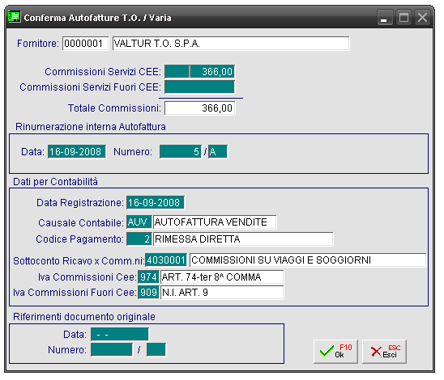The width and height of the screenshot is (444, 380).
Task: Click the Totale Commissioni field
Action: coord(199,108)
